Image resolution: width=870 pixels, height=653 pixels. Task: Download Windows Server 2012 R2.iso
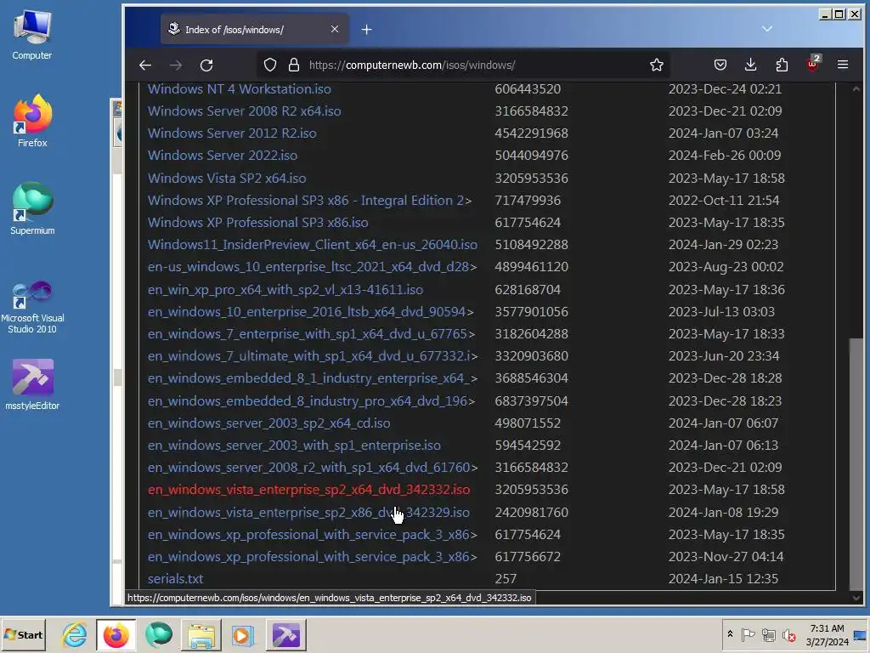click(232, 133)
